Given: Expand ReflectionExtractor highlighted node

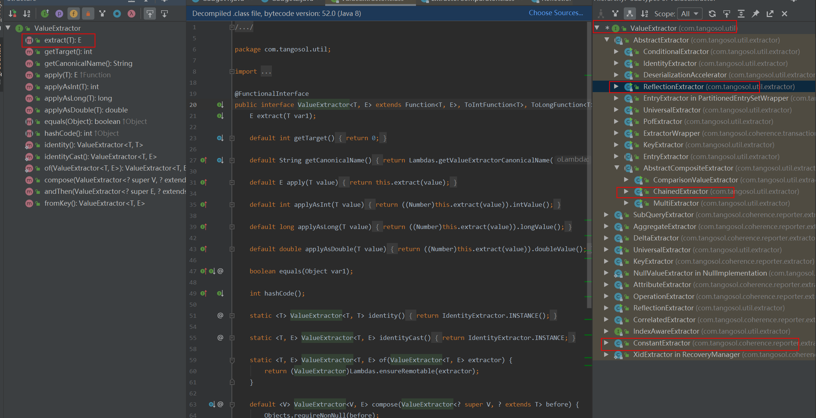Looking at the screenshot, I should tap(616, 86).
